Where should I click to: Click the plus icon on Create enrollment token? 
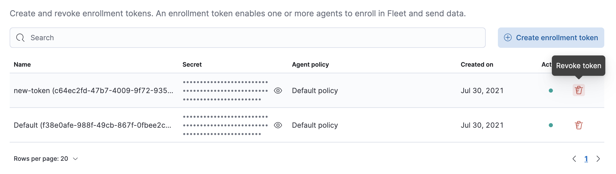pos(508,37)
